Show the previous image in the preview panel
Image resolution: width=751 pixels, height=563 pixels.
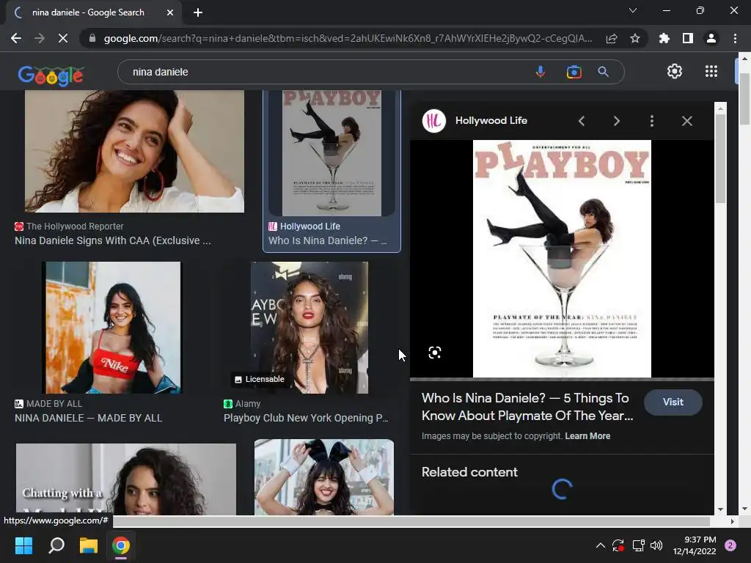582,121
